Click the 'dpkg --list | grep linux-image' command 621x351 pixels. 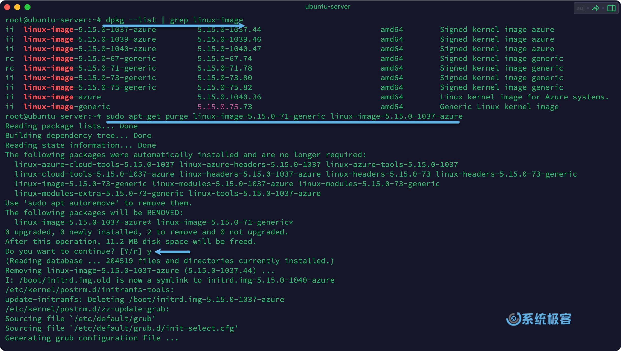[174, 20]
